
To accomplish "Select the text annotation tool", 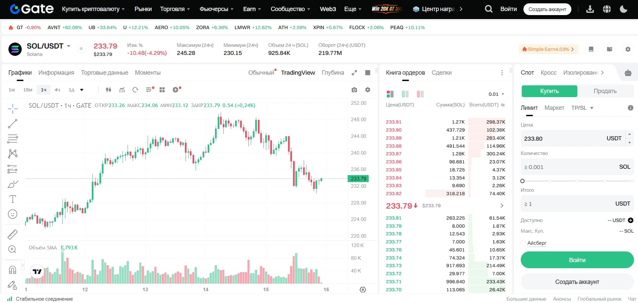I will click(13, 199).
